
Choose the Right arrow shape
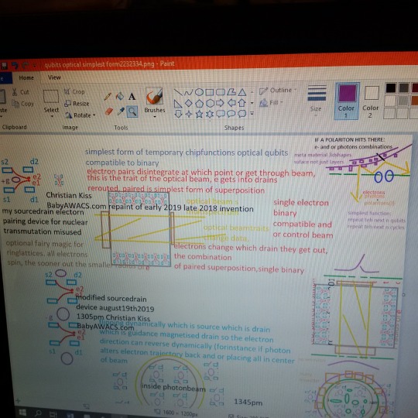220,103
